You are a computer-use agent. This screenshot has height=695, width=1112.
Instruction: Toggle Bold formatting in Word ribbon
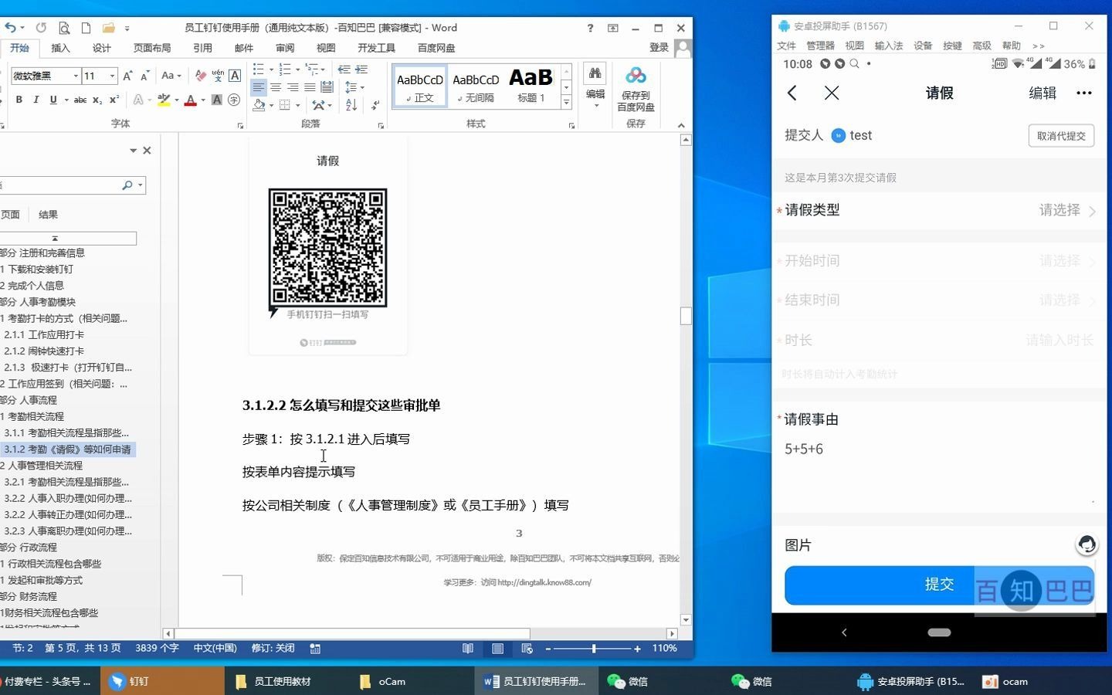19,100
